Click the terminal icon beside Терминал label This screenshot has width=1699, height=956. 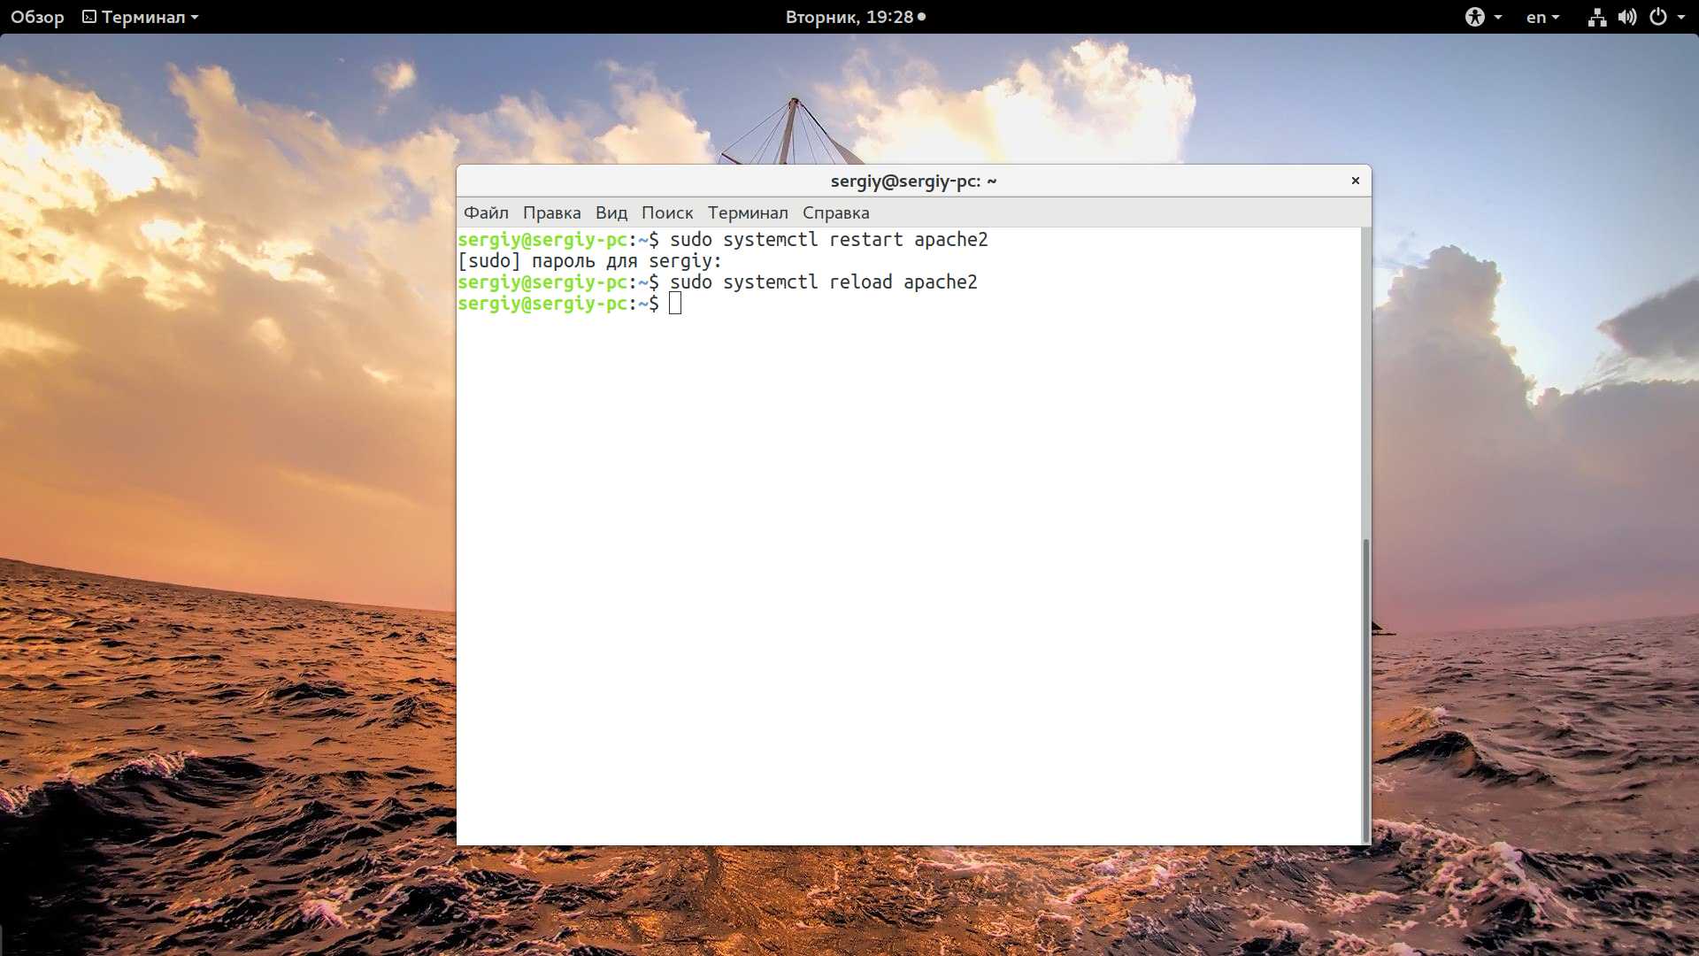[89, 17]
